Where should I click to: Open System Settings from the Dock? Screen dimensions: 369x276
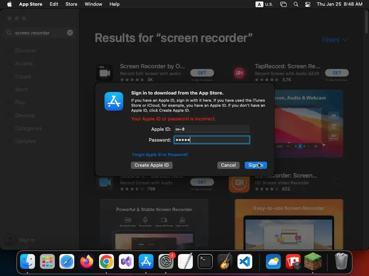[x=166, y=261]
